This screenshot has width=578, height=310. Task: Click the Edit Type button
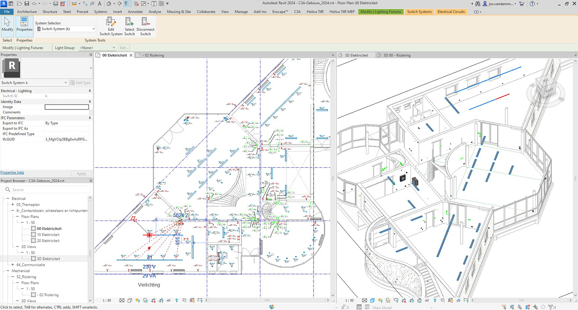(80, 83)
